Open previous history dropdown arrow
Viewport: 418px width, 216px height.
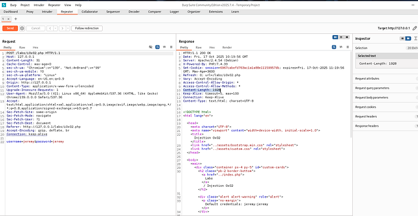click(x=56, y=28)
